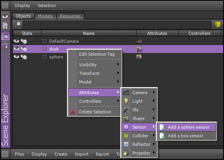The width and height of the screenshot is (224, 160).
Task: Click the document icon in left sidebar
Action: tap(5, 26)
